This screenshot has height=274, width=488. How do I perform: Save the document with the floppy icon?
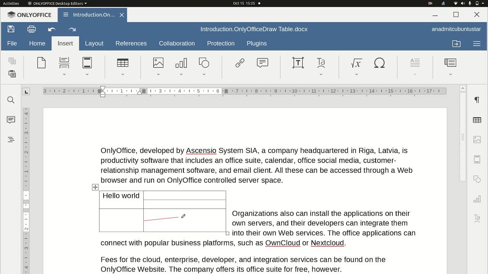[x=11, y=29]
